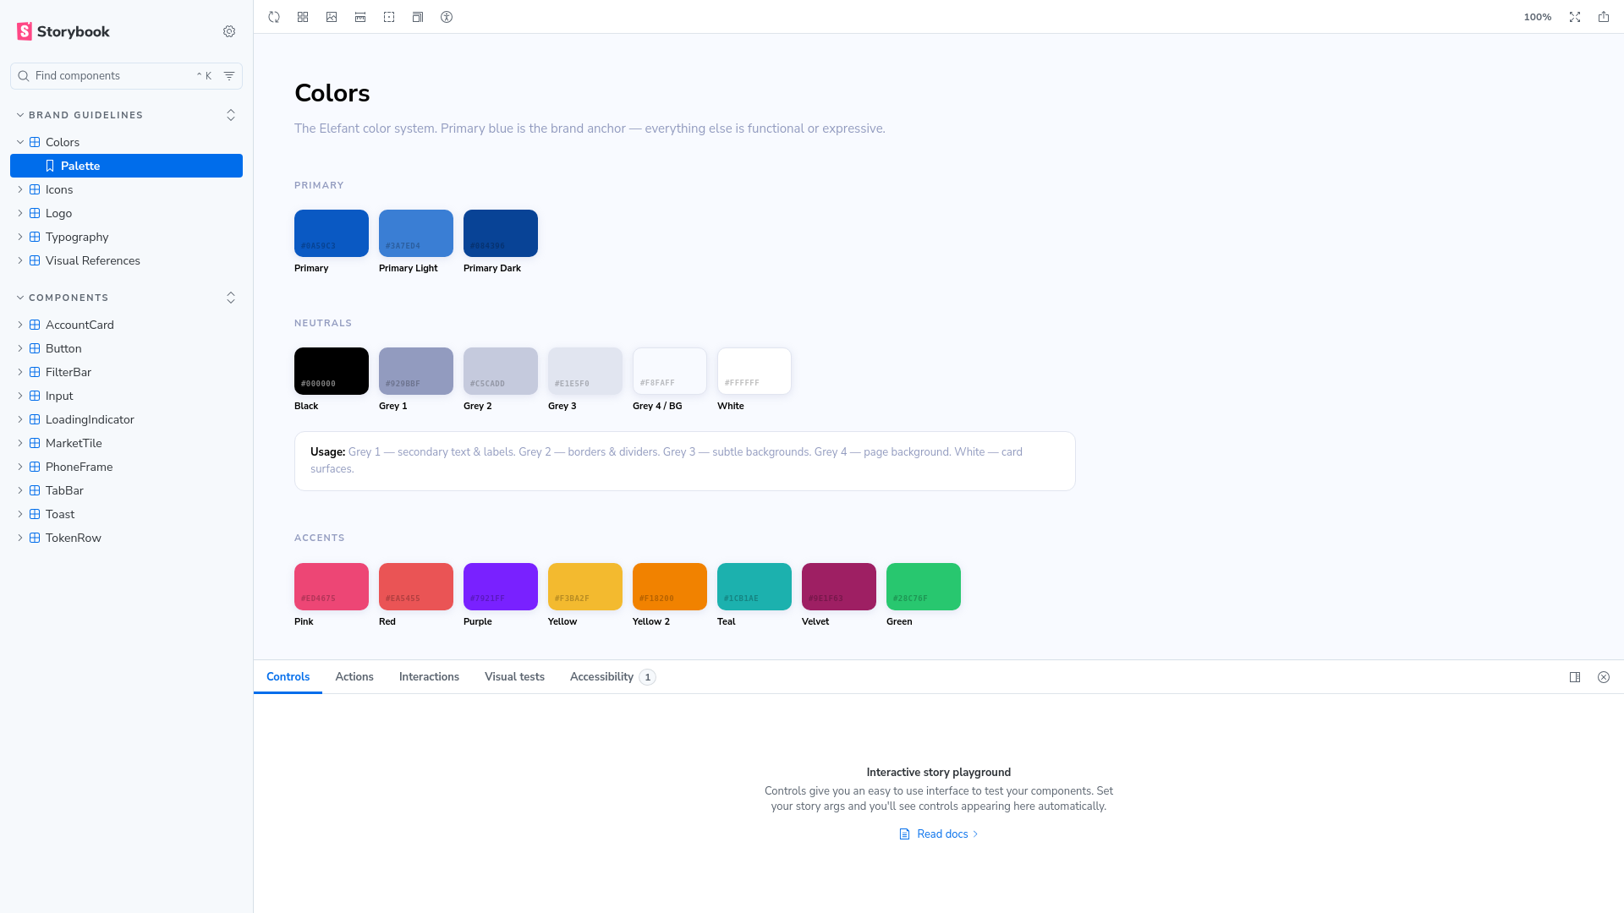Follow the Read docs link
This screenshot has width=1624, height=913.
(x=939, y=834)
